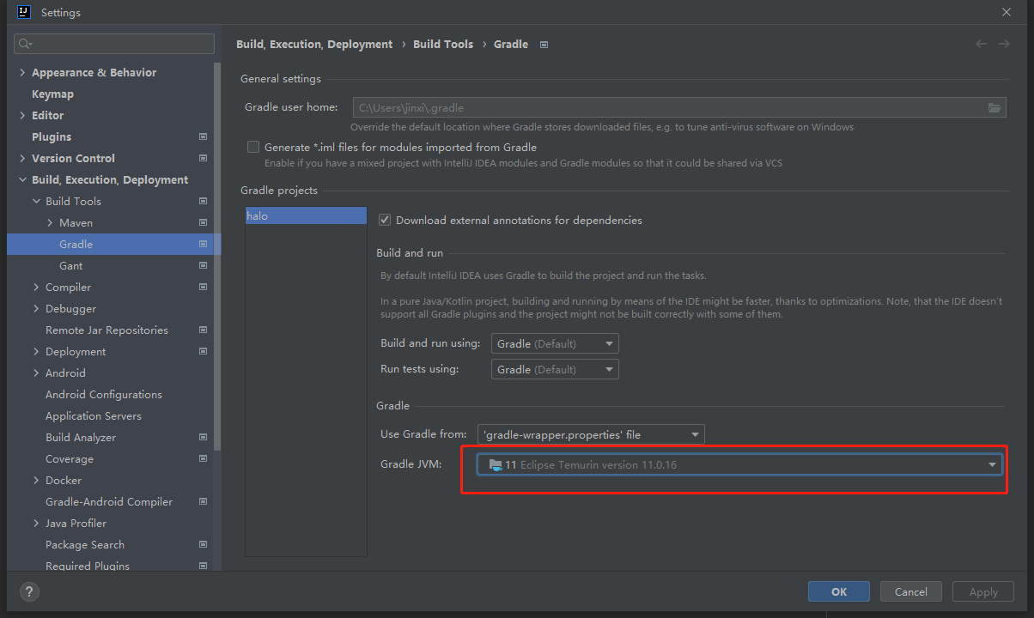Screen dimensions: 1034x618
Task: Go forward using the right arrow icon
Action: pyautogui.click(x=1004, y=44)
